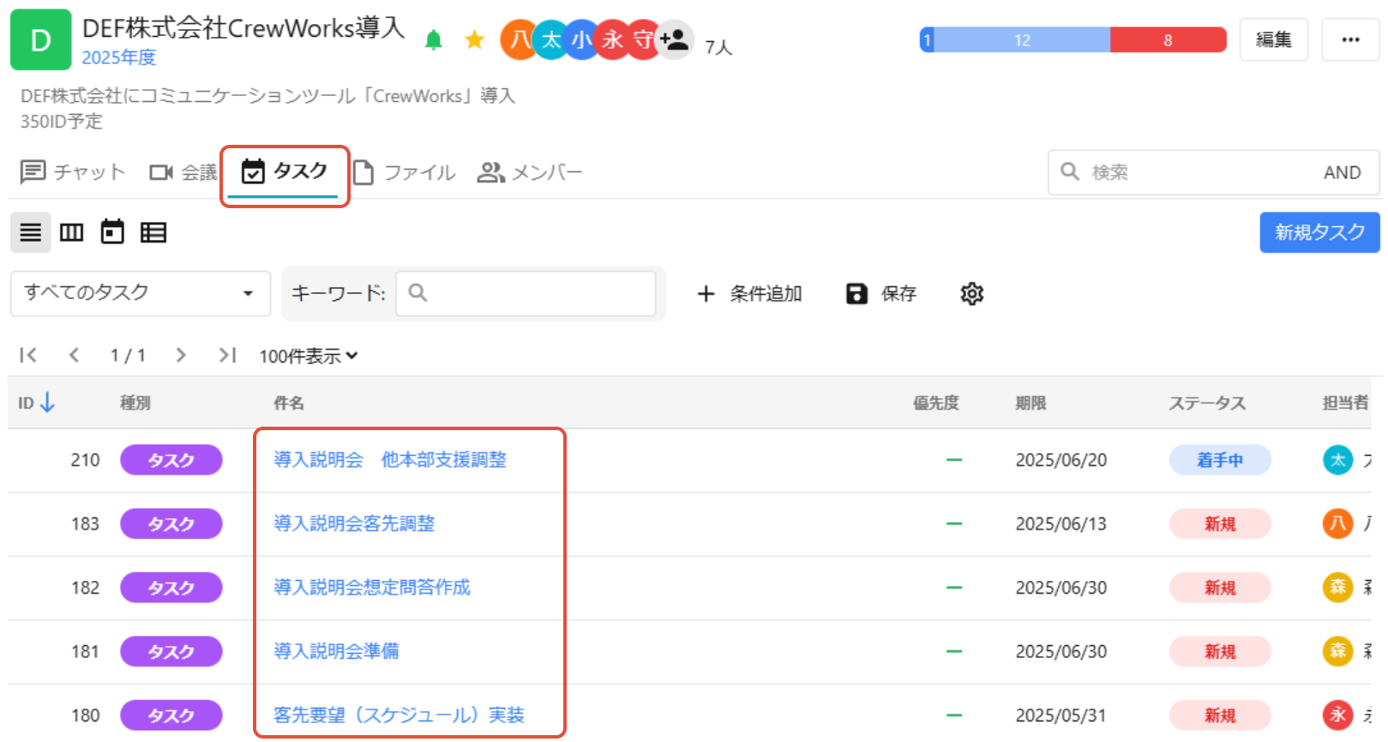Click the 担当者 column header
The image size is (1388, 742).
click(x=1345, y=403)
